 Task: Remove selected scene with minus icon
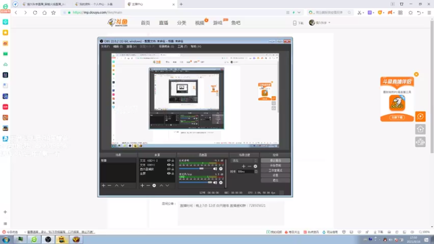pos(110,185)
